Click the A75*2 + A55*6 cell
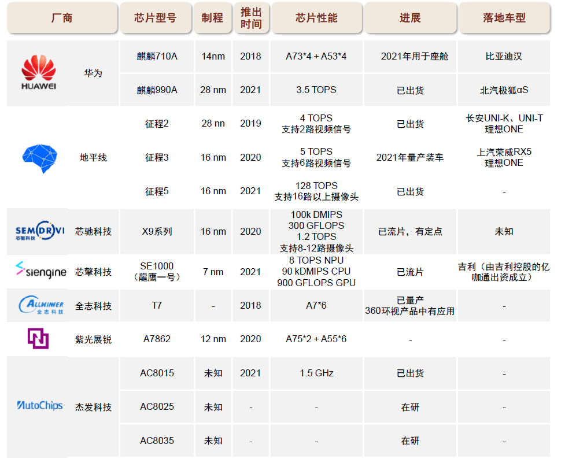The width and height of the screenshot is (576, 459). pos(316,339)
